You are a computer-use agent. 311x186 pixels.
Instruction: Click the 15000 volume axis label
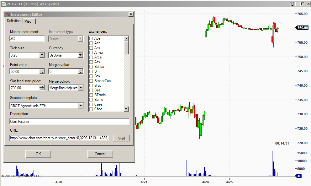point(302,153)
